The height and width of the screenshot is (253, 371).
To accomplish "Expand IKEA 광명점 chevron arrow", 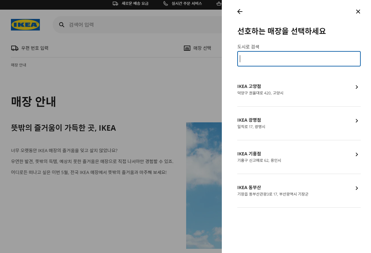I will (357, 121).
